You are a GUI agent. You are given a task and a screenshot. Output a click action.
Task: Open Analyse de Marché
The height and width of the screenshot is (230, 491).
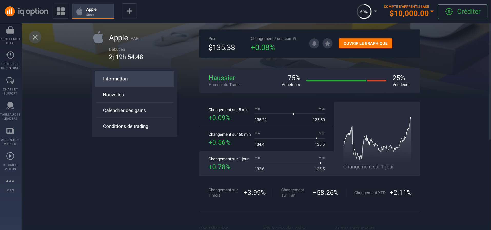point(10,137)
